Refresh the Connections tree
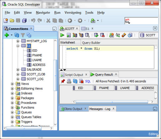The width and height of the screenshot is (161, 139). coord(17,35)
